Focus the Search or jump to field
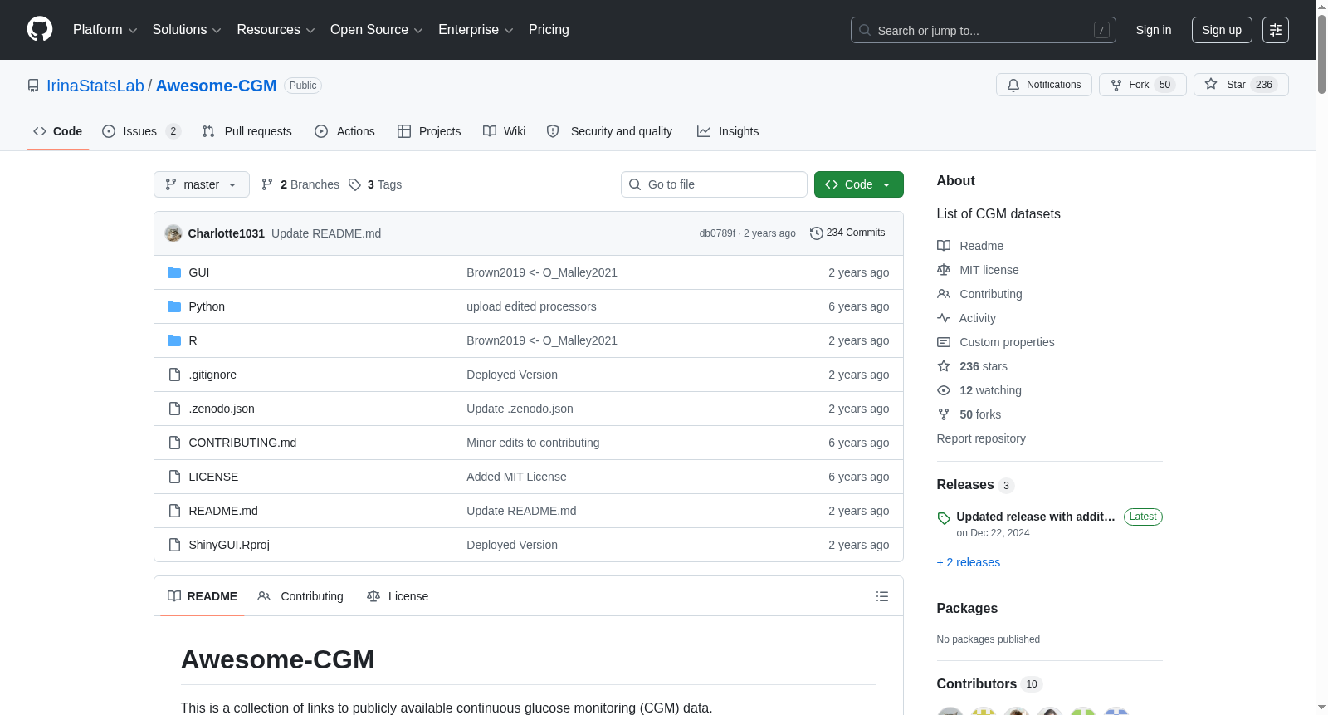The width and height of the screenshot is (1328, 715). point(984,30)
